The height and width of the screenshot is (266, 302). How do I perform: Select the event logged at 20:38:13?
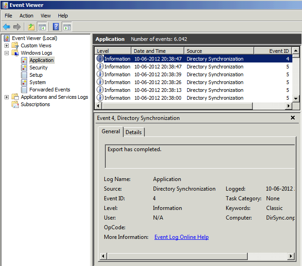[x=194, y=90]
